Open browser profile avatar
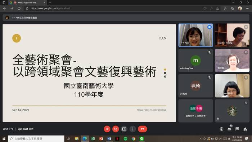 coord(240,8)
